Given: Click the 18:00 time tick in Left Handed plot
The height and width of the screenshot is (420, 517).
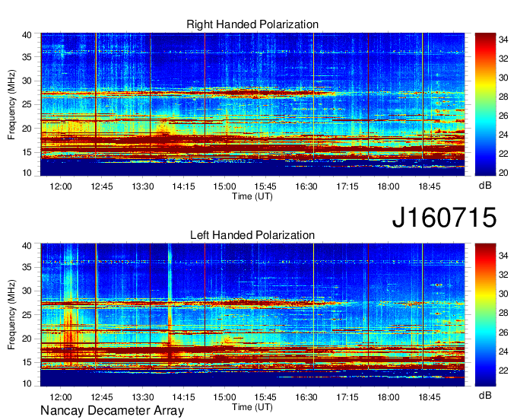Looking at the screenshot, I should pyautogui.click(x=389, y=397).
